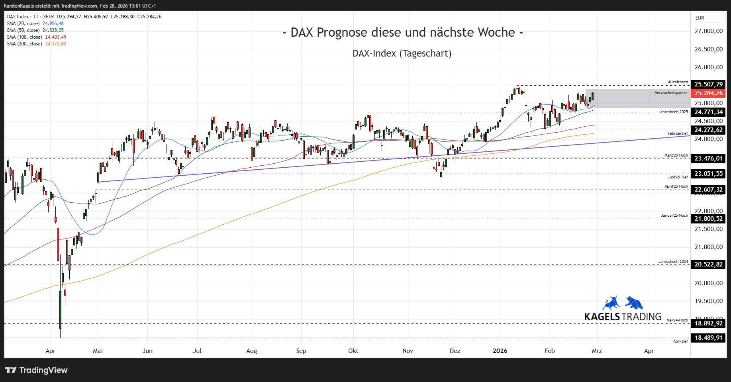Click the 20.000,00 price scale value
This screenshot has width=731, height=382.
(708, 283)
